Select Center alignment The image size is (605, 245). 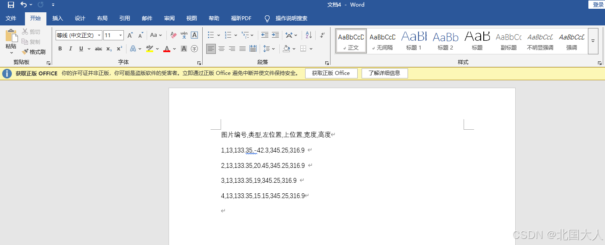(222, 49)
